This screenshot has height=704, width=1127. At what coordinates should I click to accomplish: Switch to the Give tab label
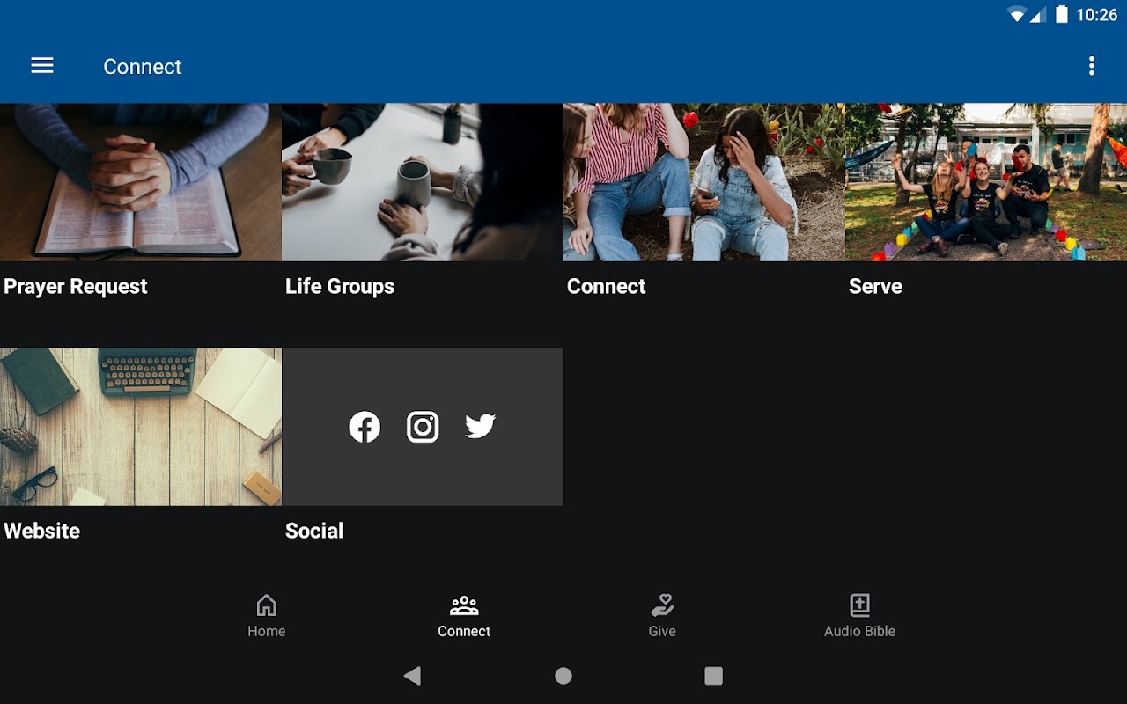tap(662, 631)
